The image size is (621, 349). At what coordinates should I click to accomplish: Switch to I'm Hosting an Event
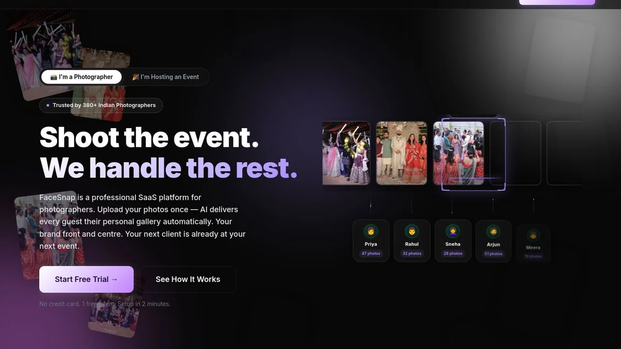166,77
